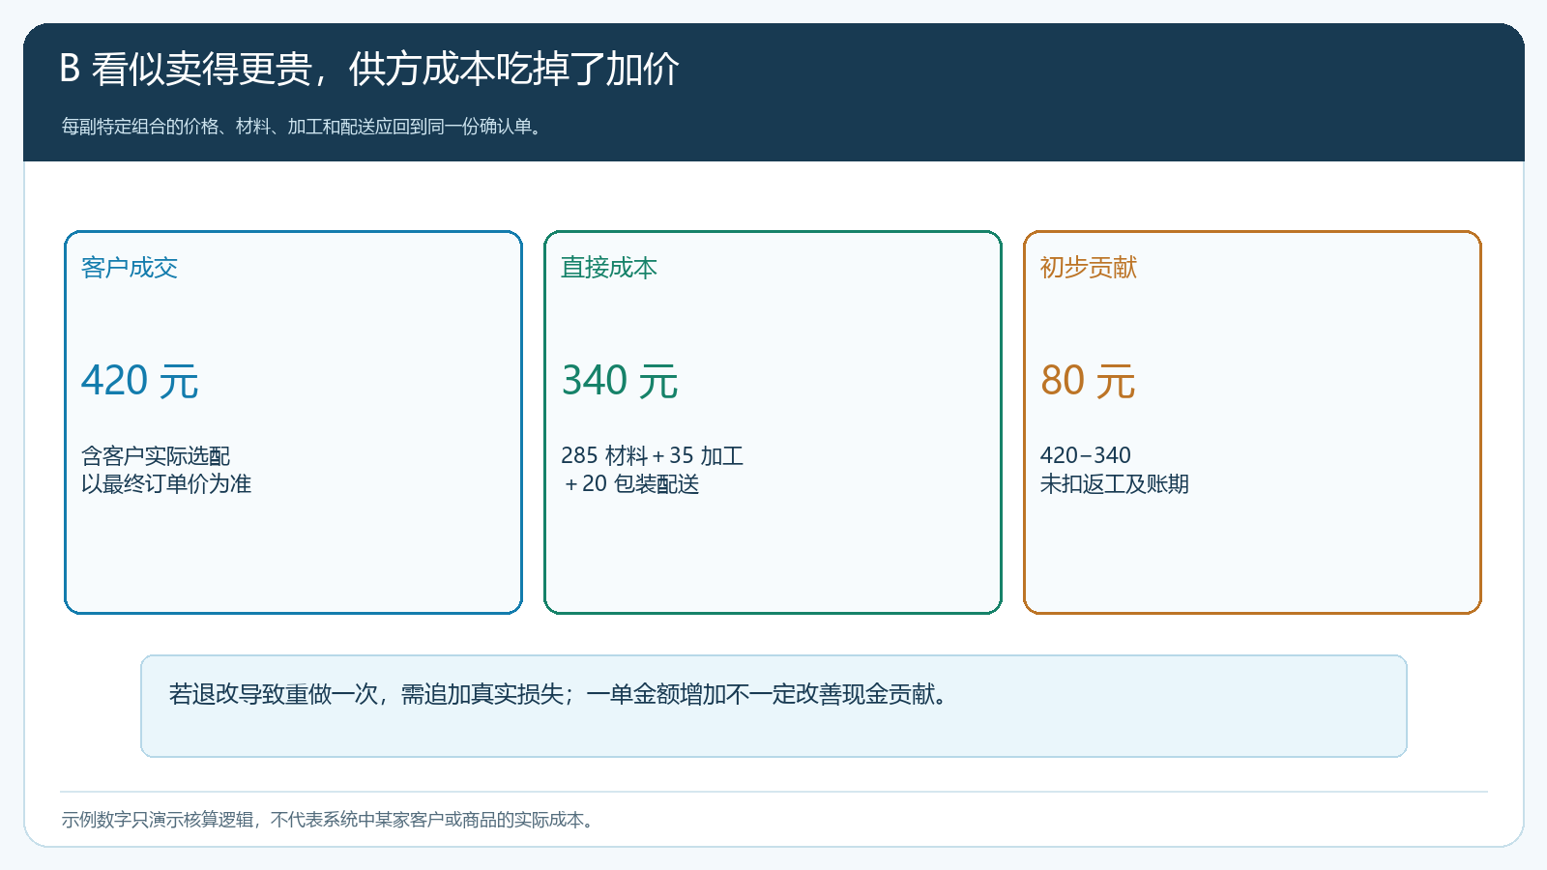
Task: Select the 客户成交 card heading
Action: [x=130, y=268]
